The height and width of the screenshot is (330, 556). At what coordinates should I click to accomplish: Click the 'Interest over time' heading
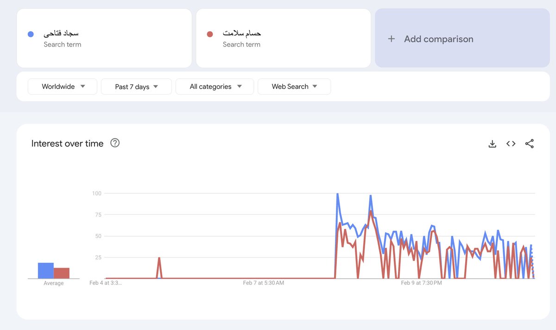[67, 143]
